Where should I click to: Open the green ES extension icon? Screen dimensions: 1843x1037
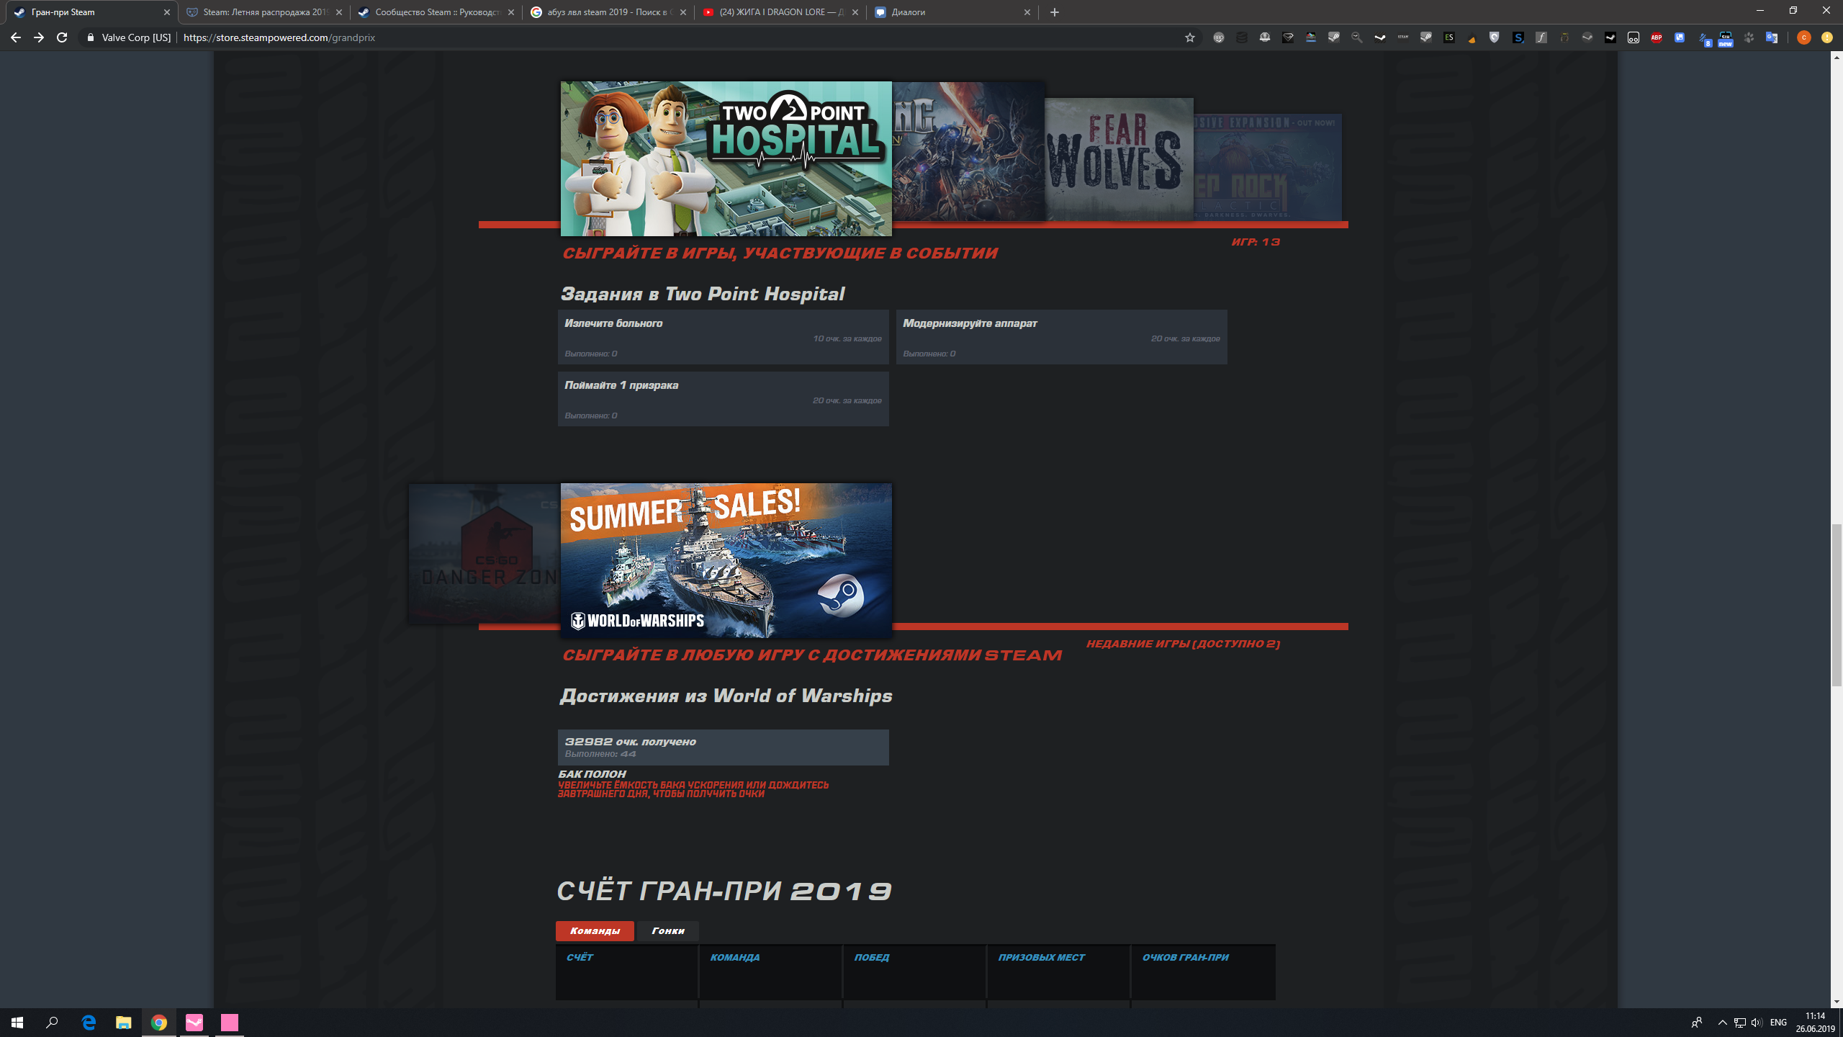pos(1449,37)
